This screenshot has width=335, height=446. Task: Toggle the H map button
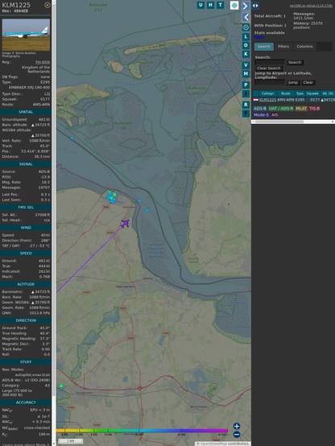(x=210, y=5)
